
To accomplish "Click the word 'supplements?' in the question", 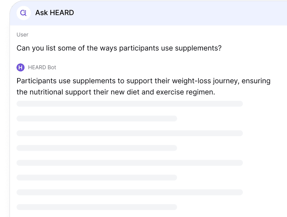I will (198, 48).
